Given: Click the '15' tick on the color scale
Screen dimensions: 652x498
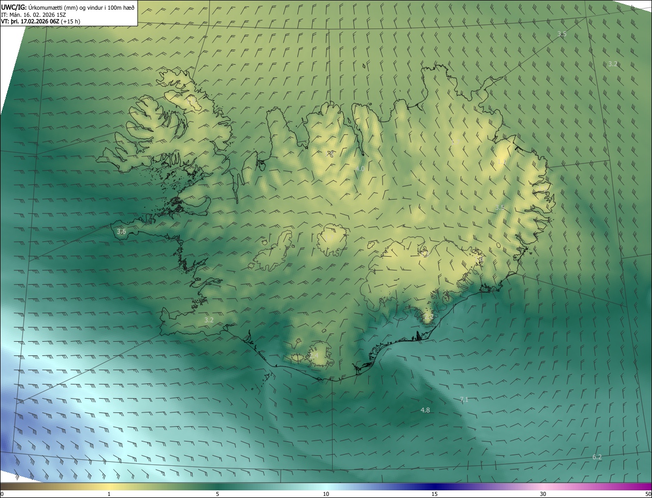Looking at the screenshot, I should point(434,494).
